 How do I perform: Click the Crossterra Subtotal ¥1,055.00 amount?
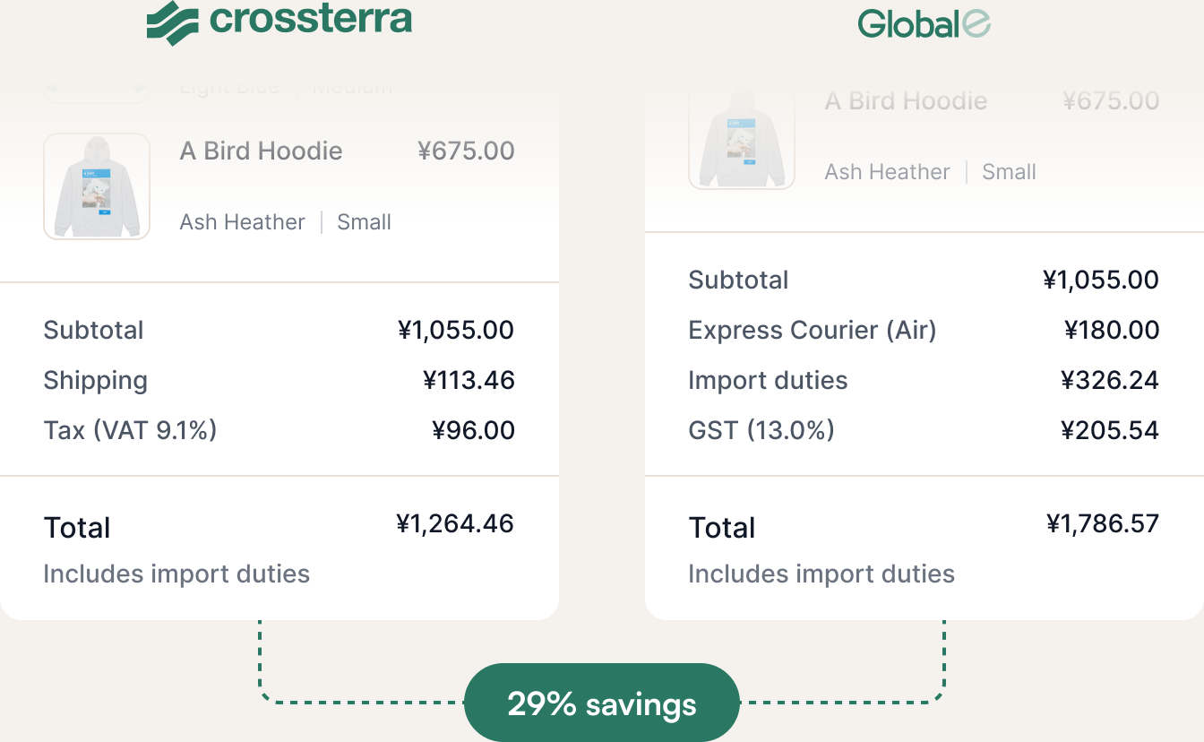456,330
